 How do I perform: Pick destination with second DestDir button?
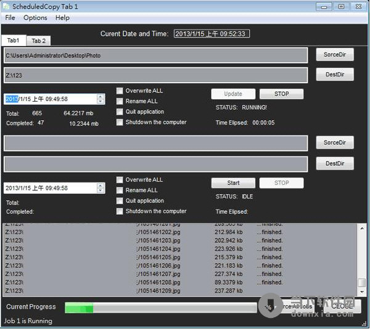[x=335, y=164]
